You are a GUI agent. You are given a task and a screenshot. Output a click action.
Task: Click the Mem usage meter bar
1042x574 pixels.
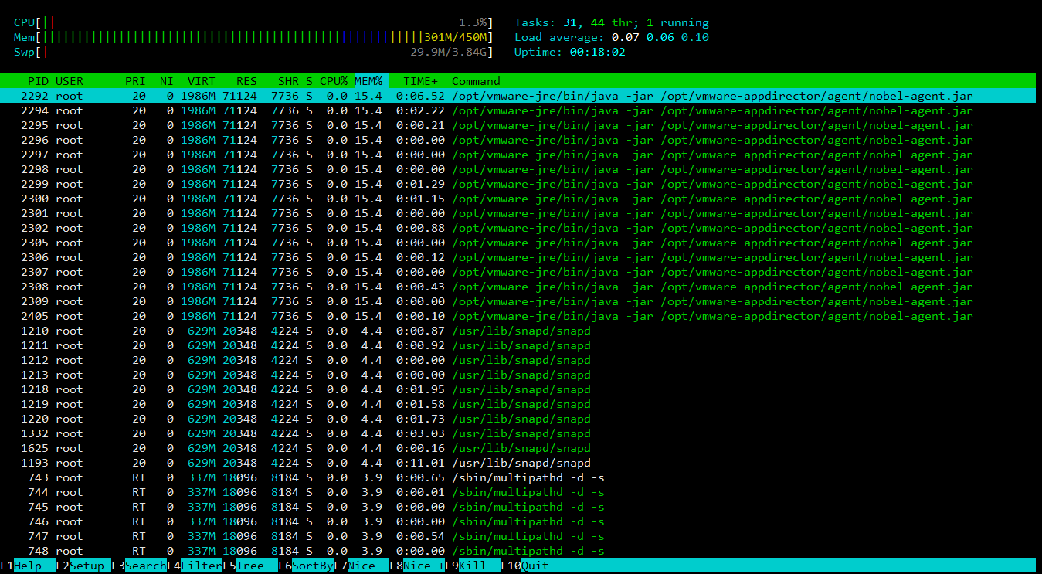pyautogui.click(x=253, y=37)
